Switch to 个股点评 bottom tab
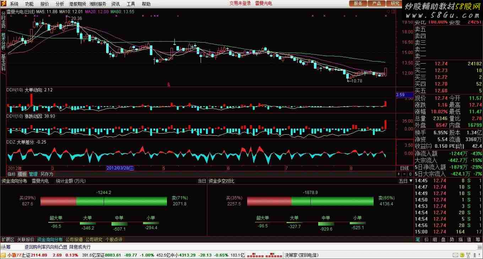The height and width of the screenshot is (259, 483). pyautogui.click(x=114, y=239)
